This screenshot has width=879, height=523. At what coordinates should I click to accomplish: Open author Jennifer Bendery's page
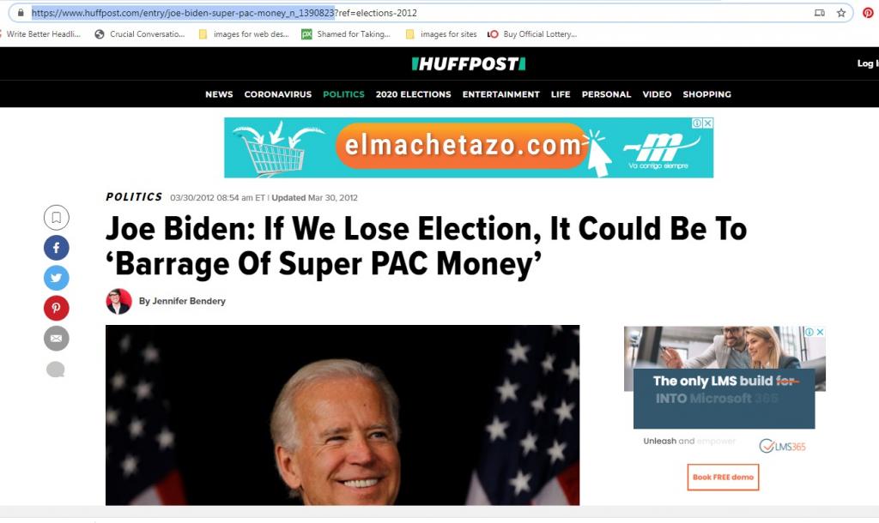188,301
